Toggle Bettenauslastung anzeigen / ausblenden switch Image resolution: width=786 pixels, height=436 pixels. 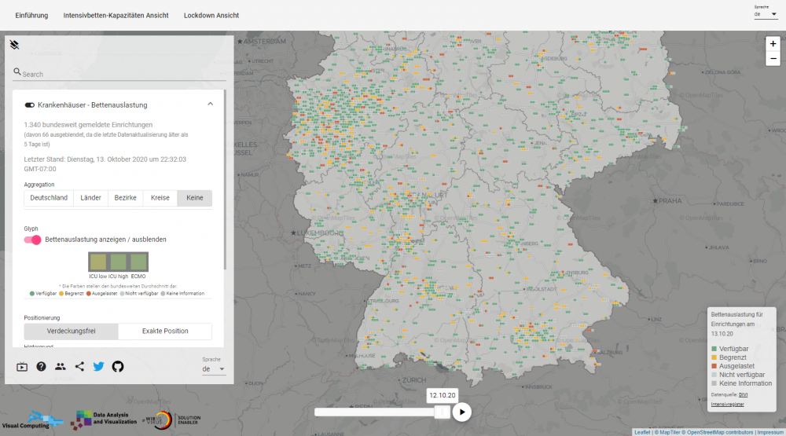32,240
